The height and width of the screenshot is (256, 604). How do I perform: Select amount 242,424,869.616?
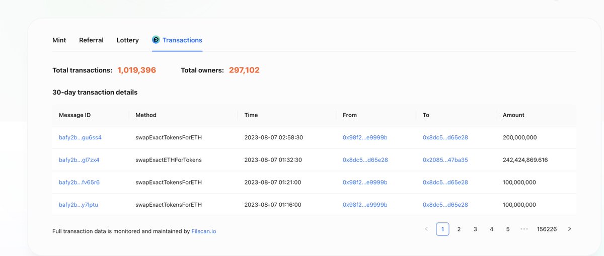525,160
